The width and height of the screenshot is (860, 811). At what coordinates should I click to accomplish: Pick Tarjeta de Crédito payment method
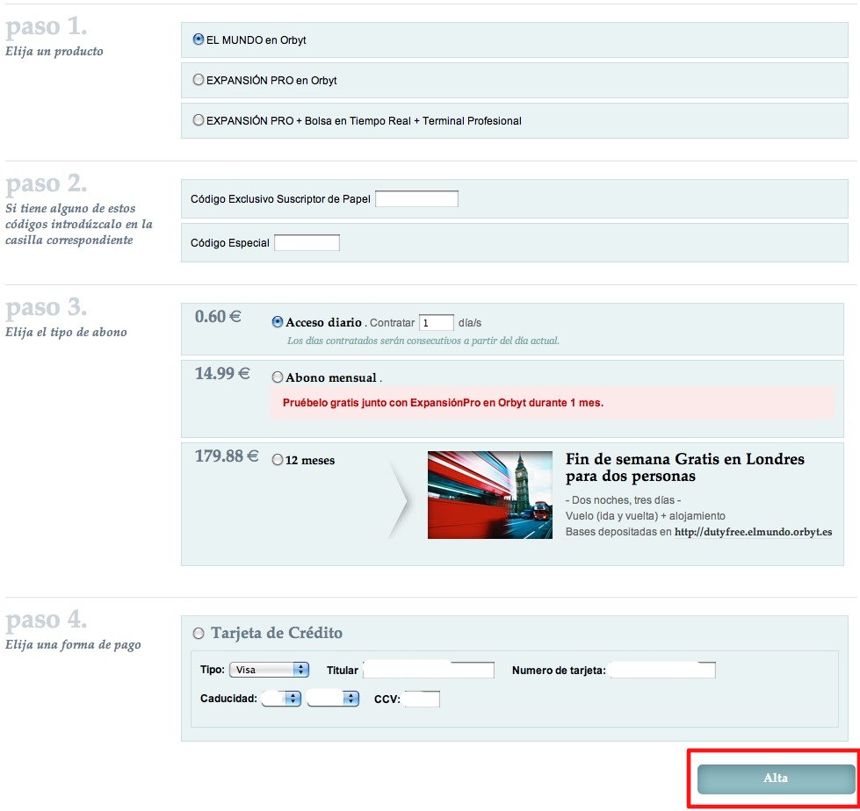(x=198, y=634)
